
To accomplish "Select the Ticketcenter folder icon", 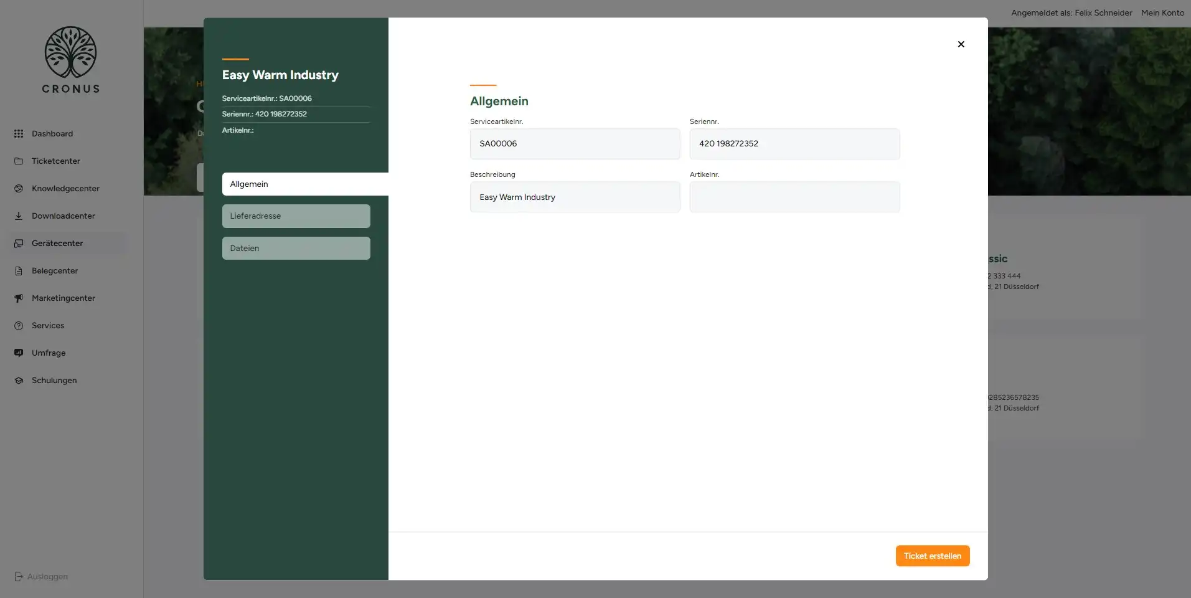I will pos(19,161).
